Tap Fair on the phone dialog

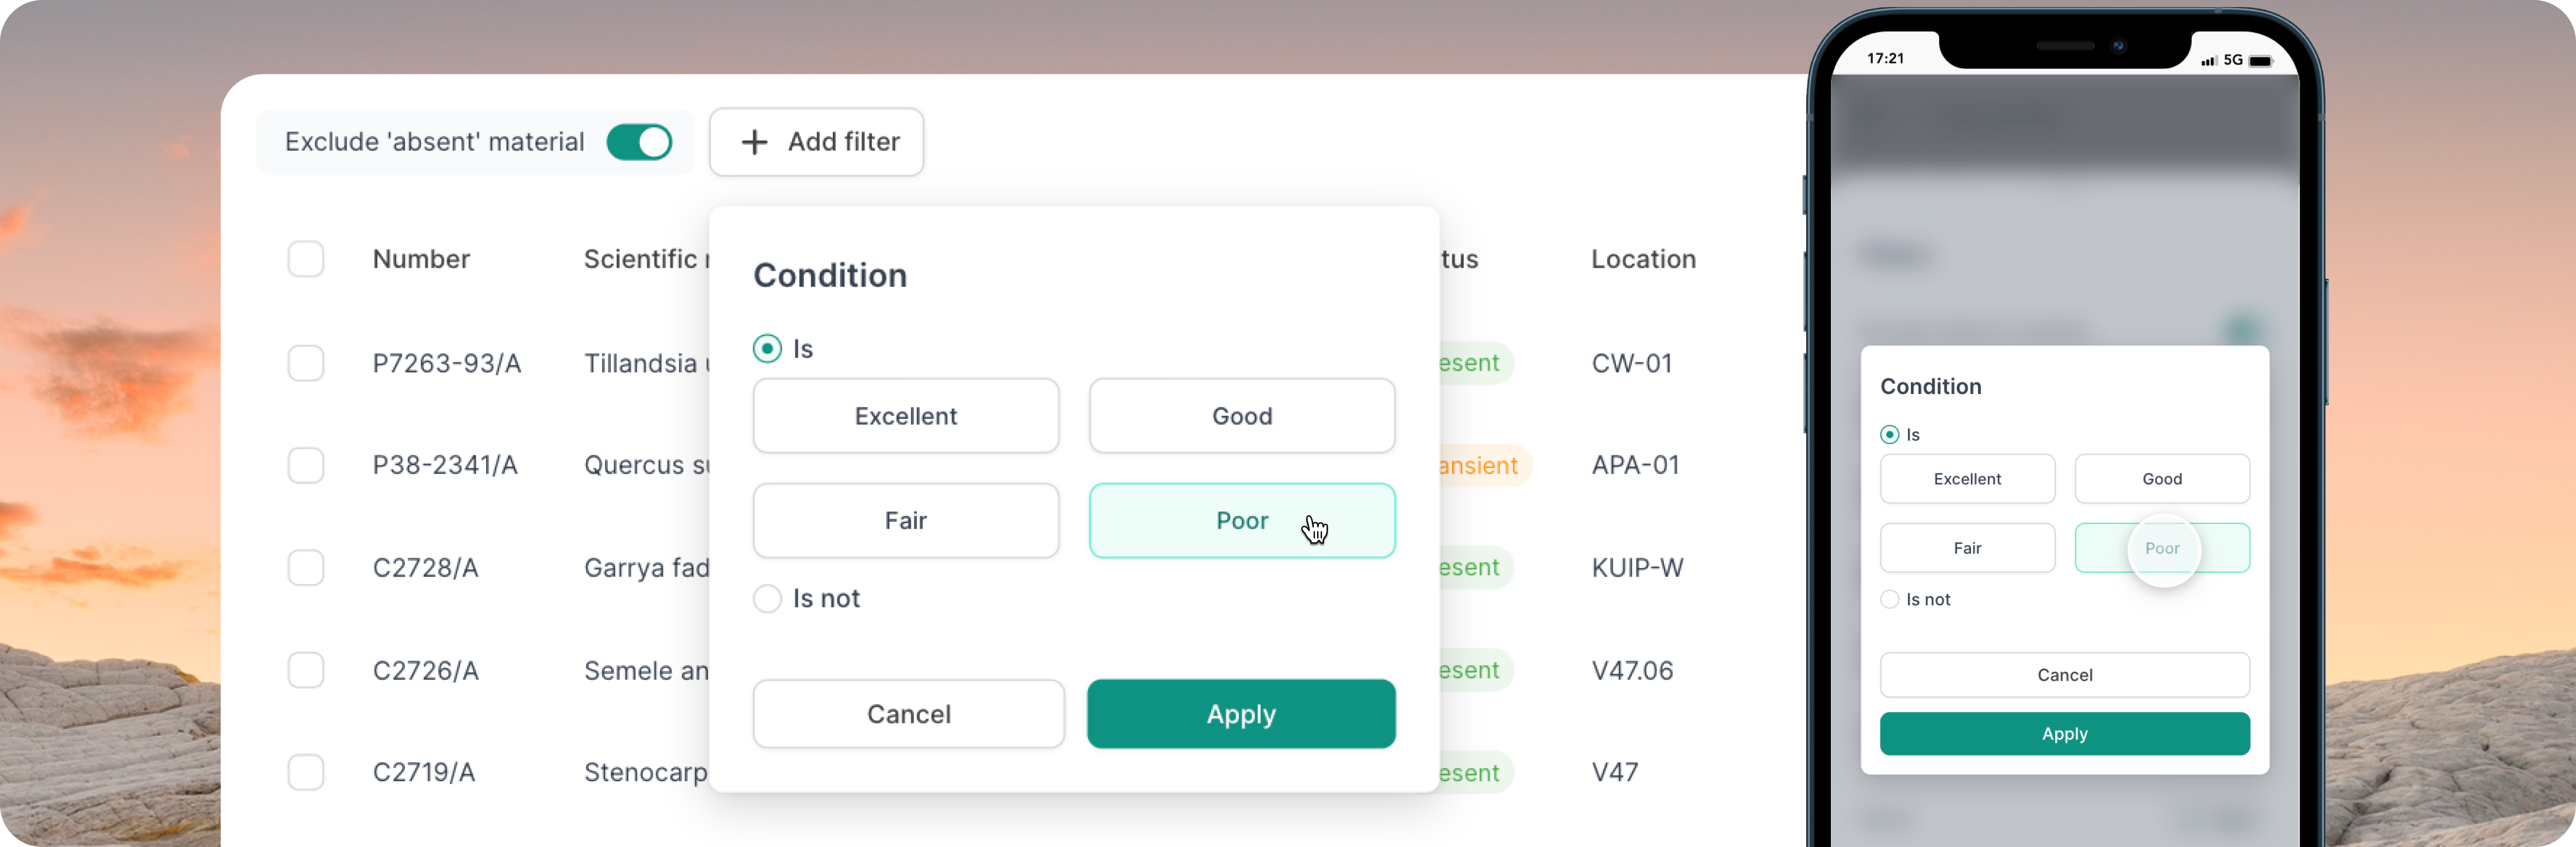1967,548
